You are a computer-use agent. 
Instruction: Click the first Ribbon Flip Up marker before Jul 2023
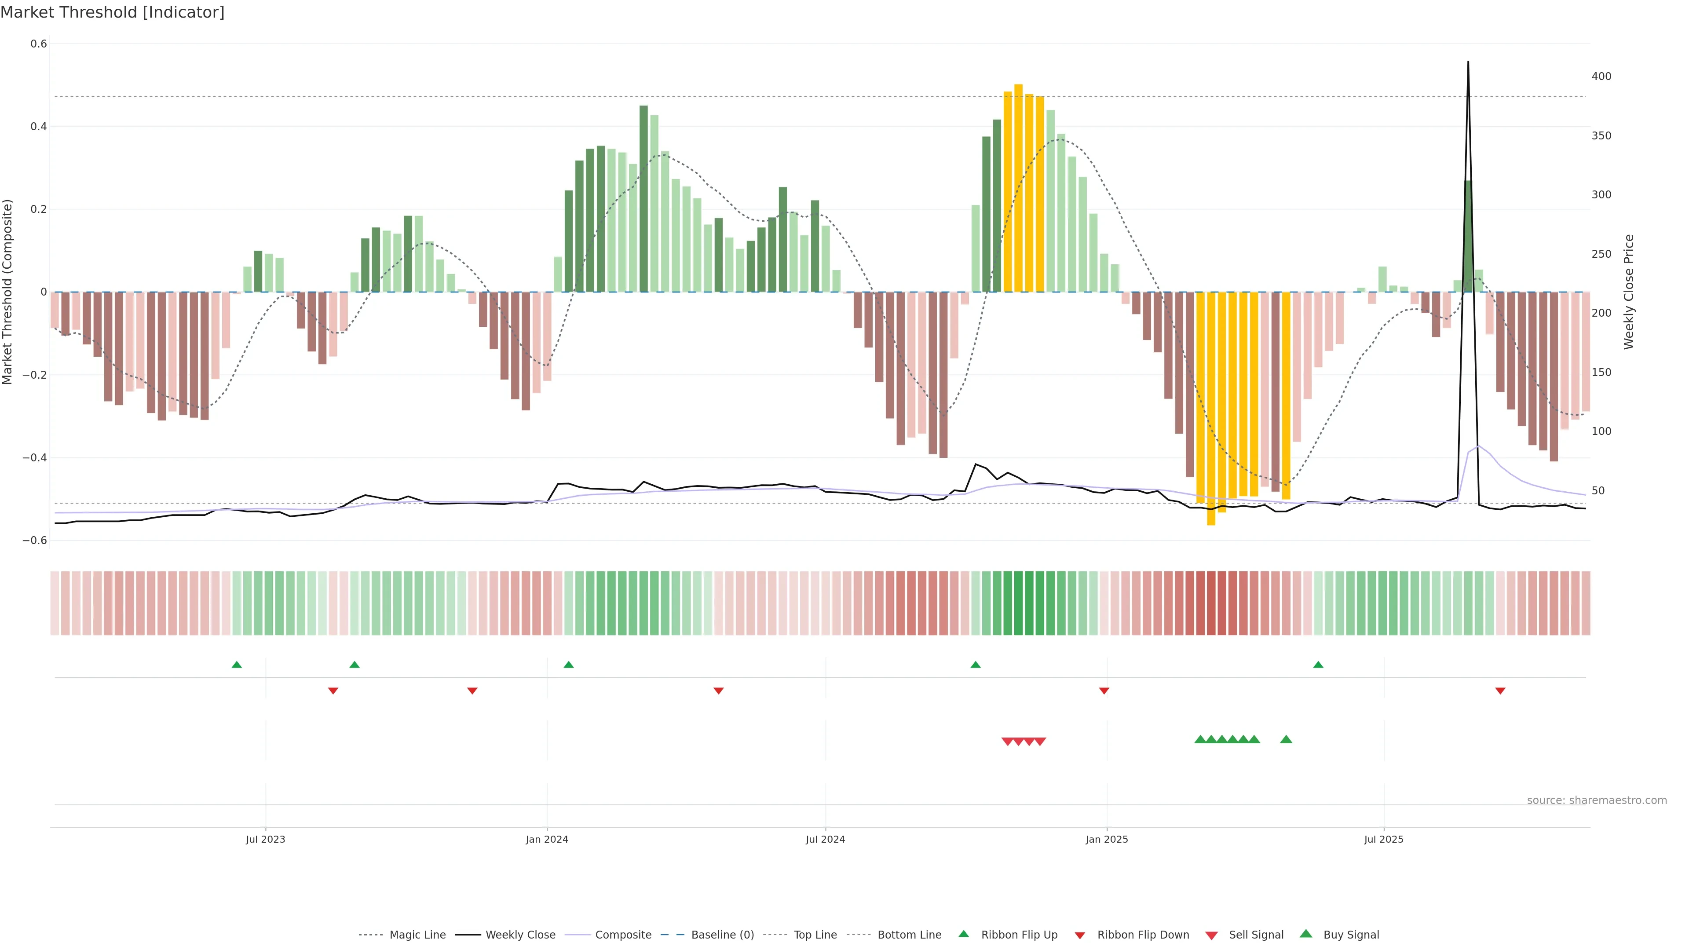click(x=237, y=665)
